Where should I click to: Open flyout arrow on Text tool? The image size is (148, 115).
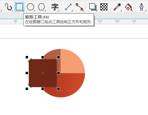(59, 11)
